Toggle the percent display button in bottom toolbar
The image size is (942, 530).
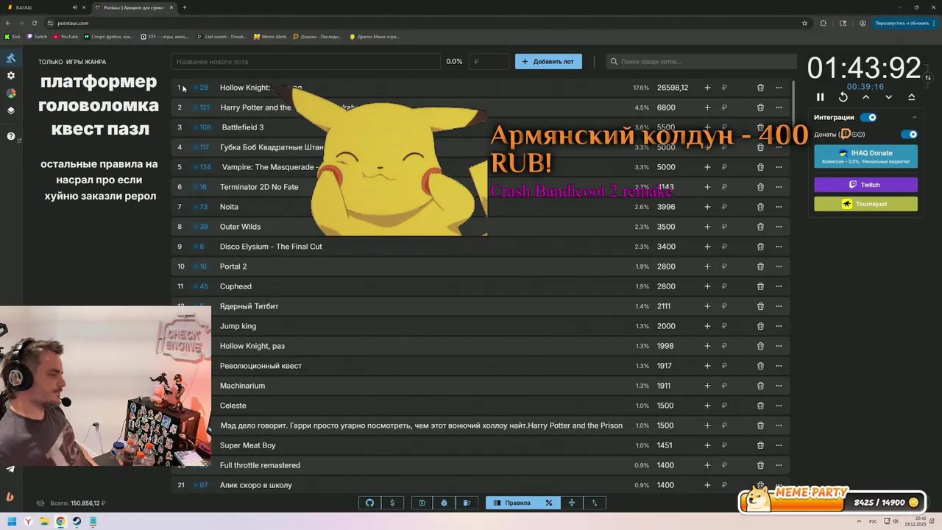[549, 503]
